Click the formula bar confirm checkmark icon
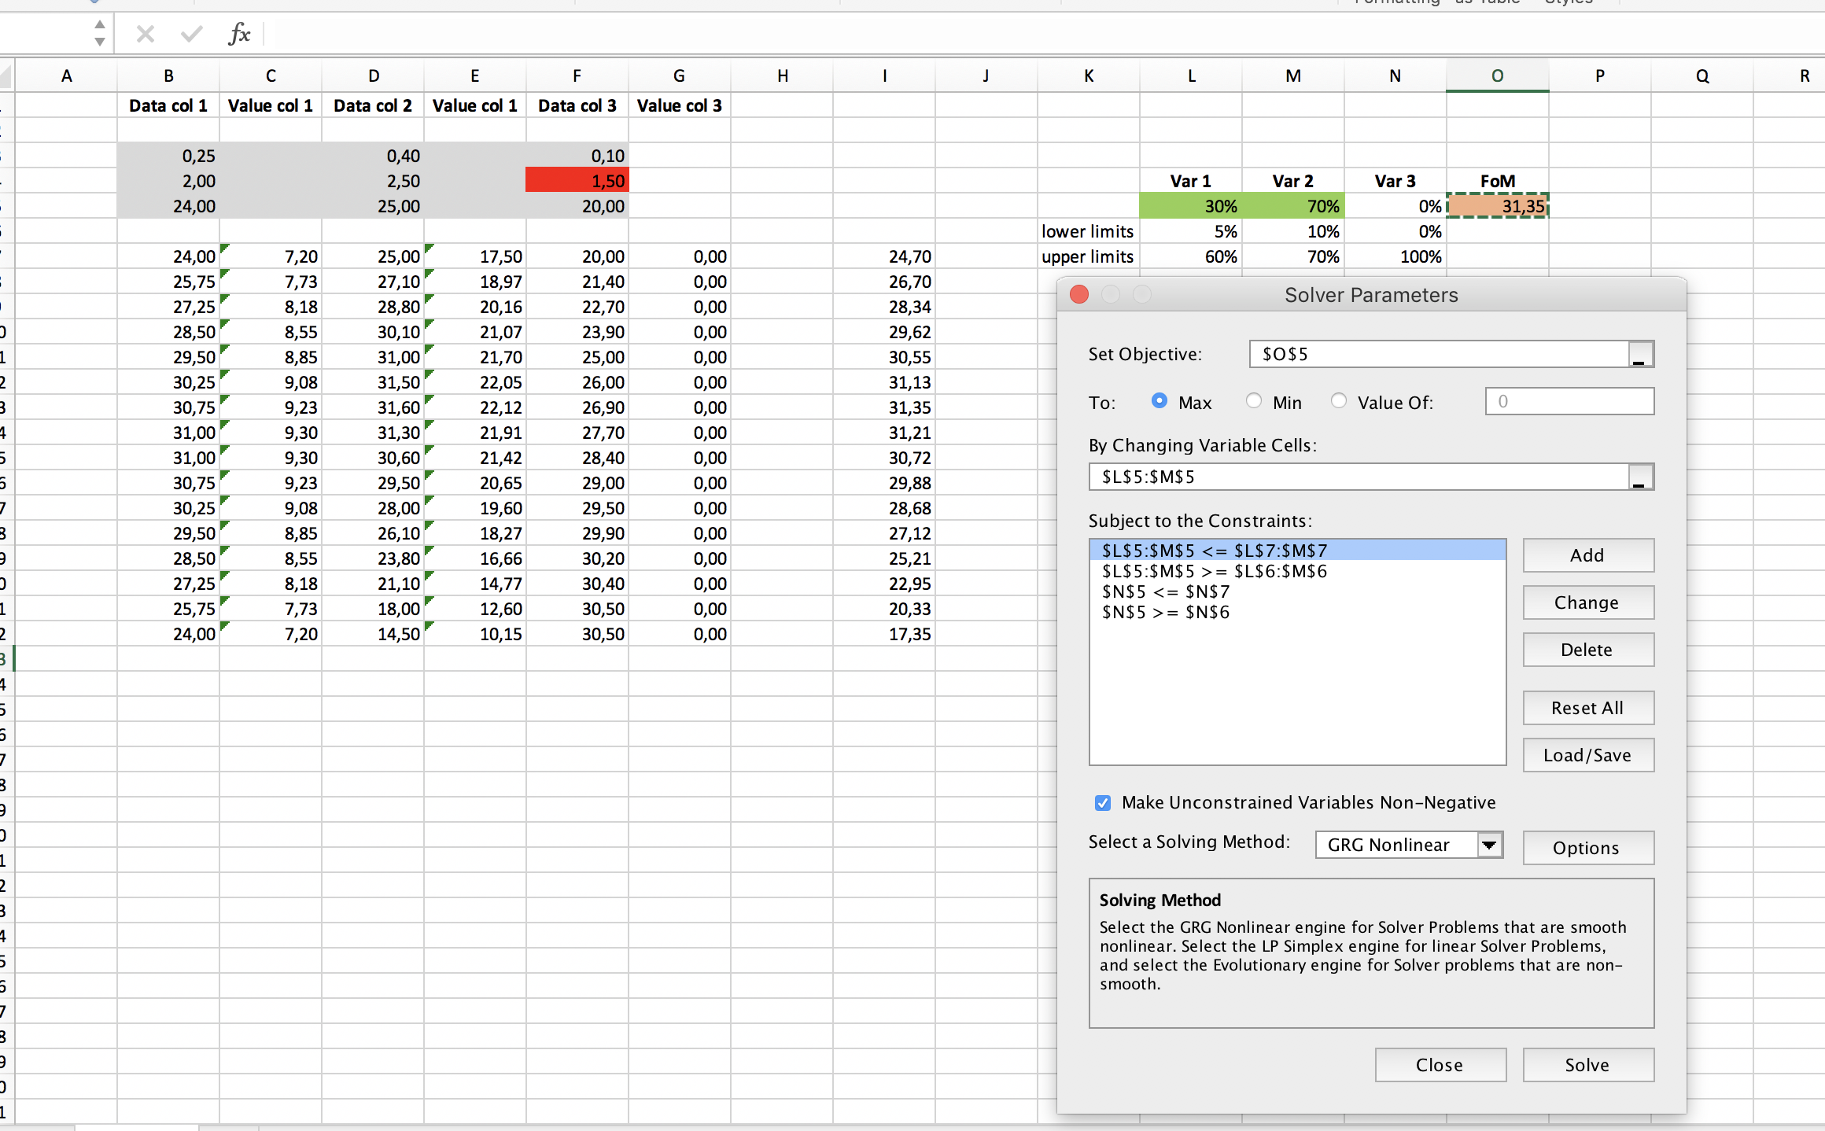 coord(191,34)
